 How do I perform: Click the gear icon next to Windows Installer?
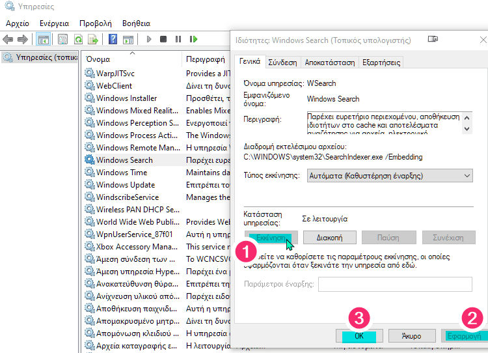(x=90, y=98)
